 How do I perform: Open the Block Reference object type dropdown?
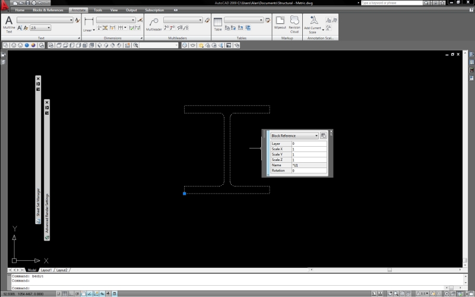click(294, 135)
